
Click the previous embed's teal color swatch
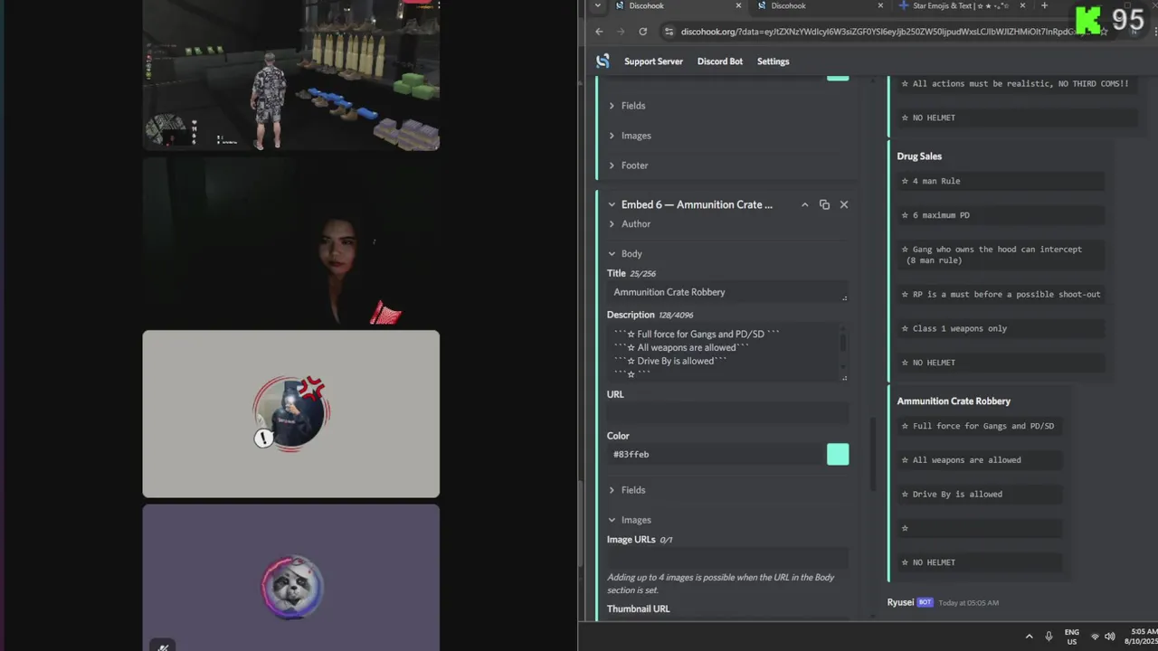[838, 76]
